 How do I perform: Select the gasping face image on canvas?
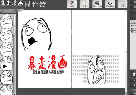coord(36,34)
